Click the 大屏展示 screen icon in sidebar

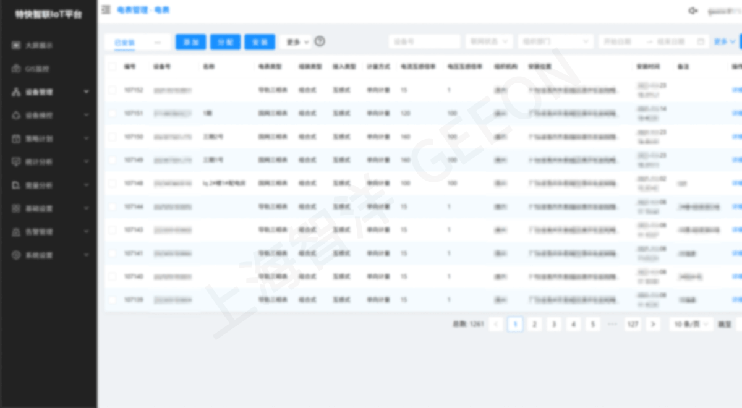click(x=17, y=46)
